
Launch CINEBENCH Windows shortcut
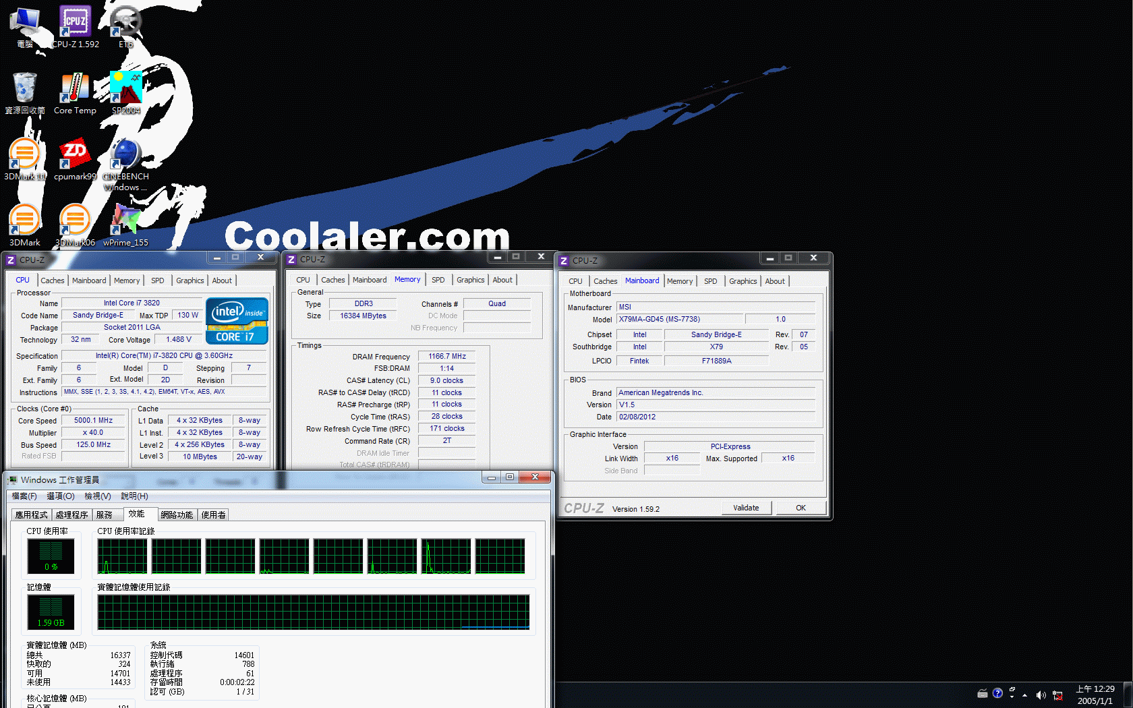[x=125, y=165]
